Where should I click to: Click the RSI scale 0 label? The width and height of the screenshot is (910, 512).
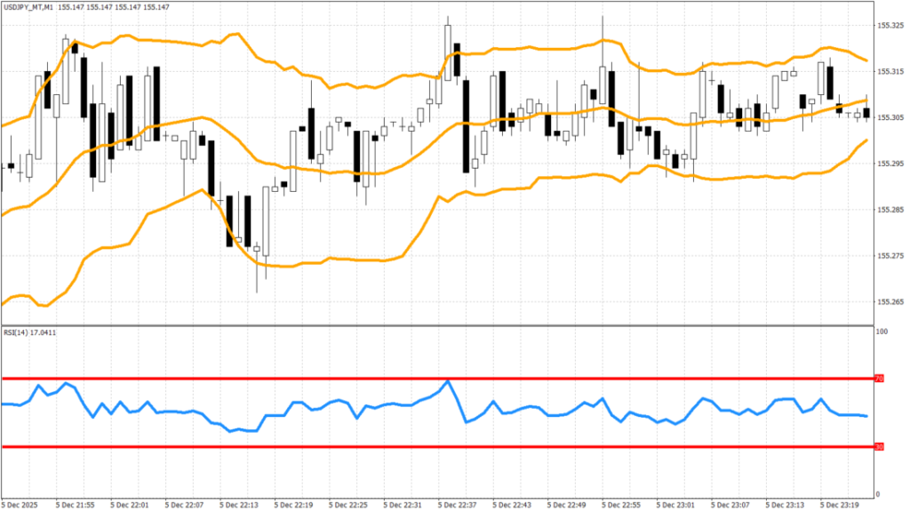[879, 493]
